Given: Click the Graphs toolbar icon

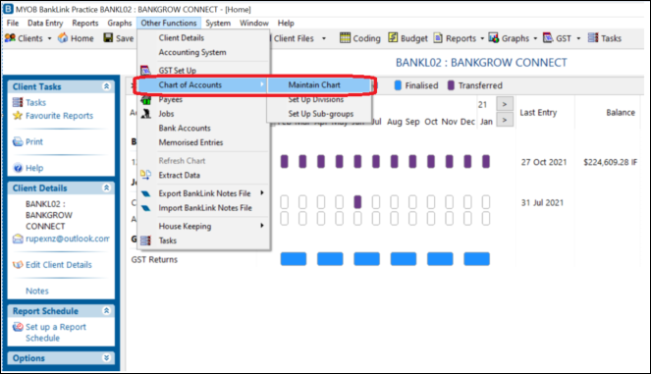Looking at the screenshot, I should pos(494,38).
